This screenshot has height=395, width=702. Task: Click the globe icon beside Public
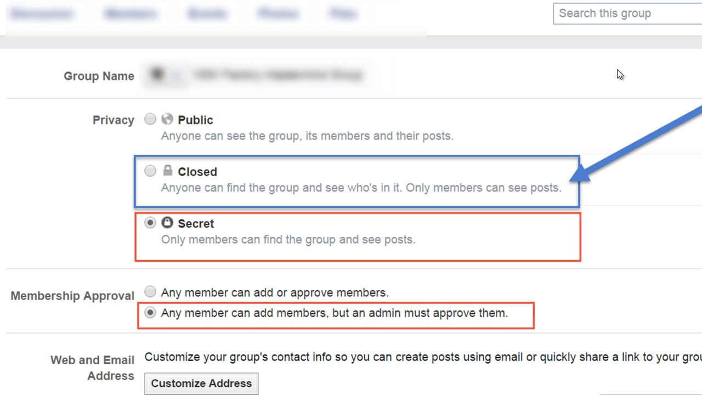pos(167,119)
